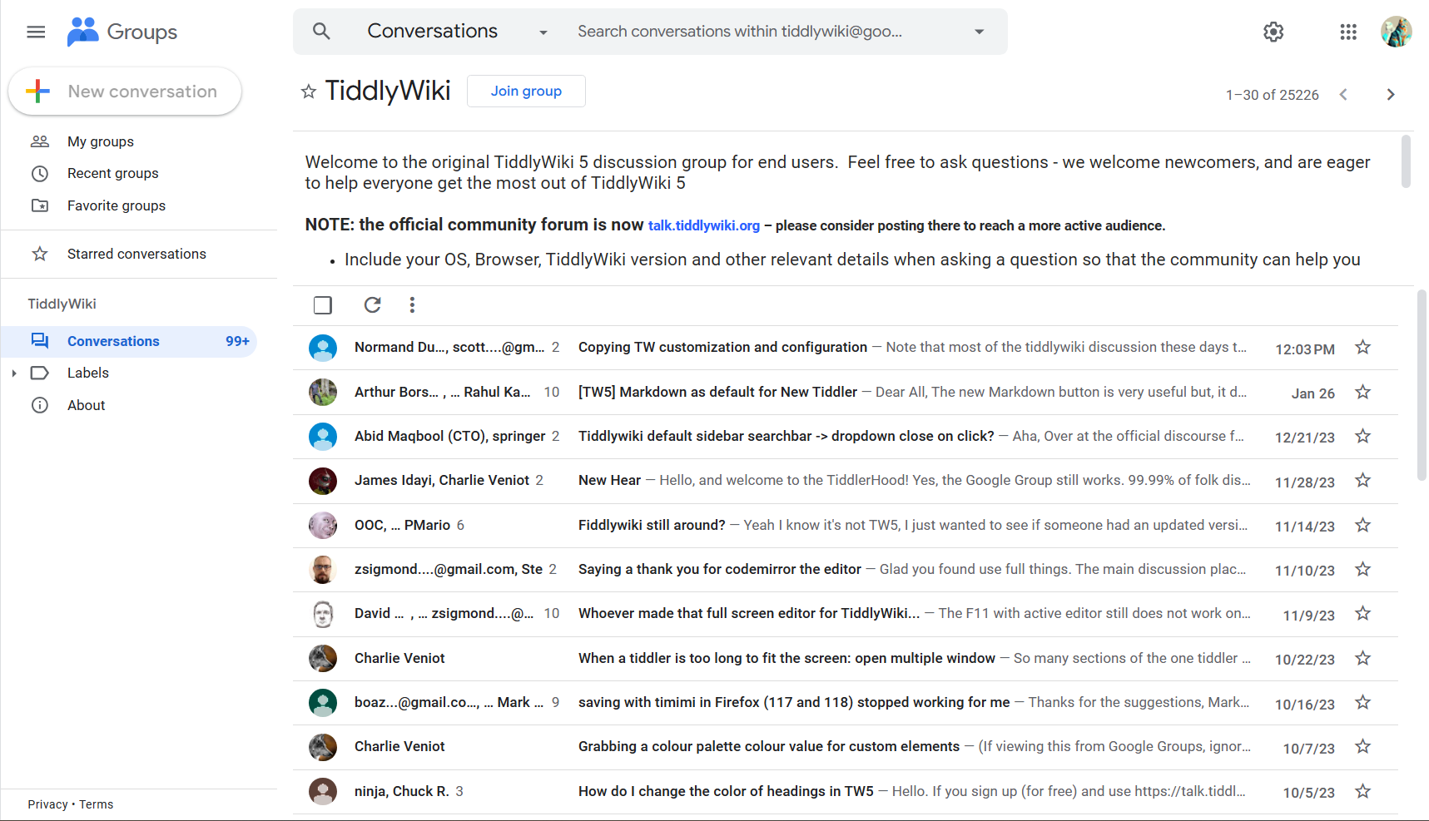Star the Copying TW customization conversation
This screenshot has width=1429, height=821.
click(1362, 347)
